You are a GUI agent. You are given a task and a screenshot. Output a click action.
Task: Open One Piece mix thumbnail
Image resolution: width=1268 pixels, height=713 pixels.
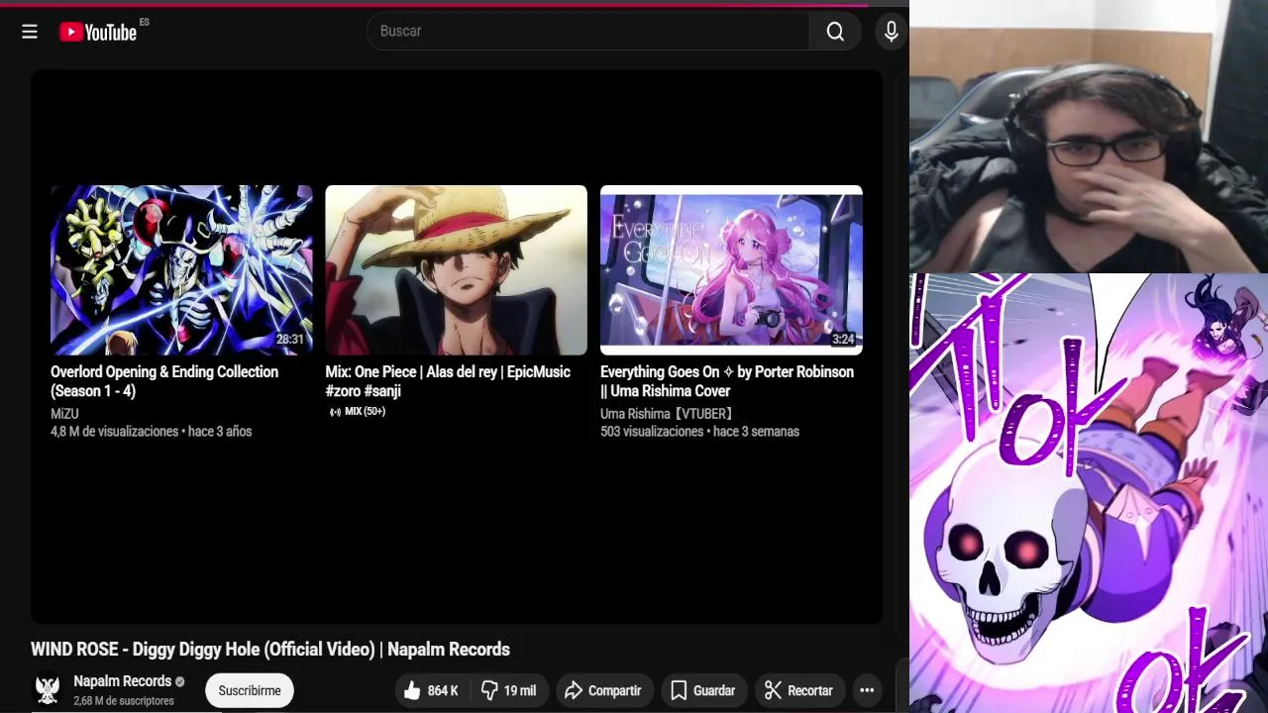[x=456, y=270]
